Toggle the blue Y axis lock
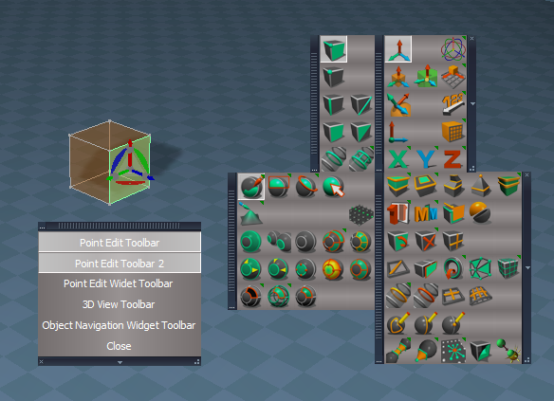Screen dimensions: 554x401 click(426, 159)
